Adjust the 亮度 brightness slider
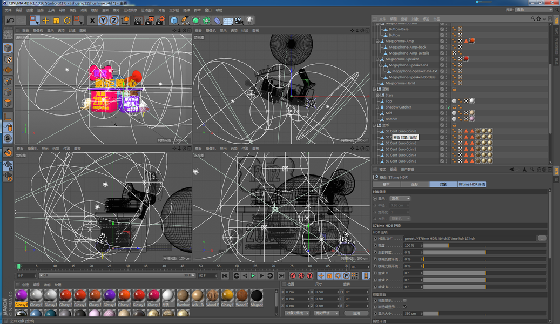 click(484, 245)
